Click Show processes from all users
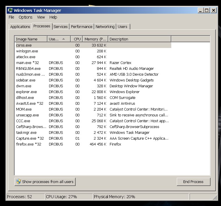Image resolution: width=221 pixels, height=206 pixels. coord(45,182)
